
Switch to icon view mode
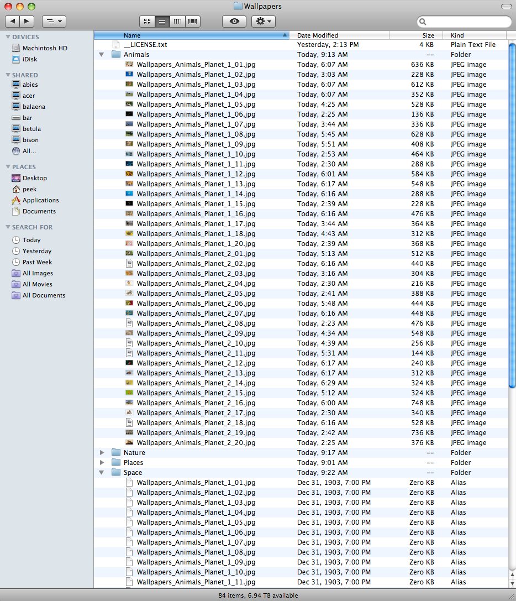[147, 22]
